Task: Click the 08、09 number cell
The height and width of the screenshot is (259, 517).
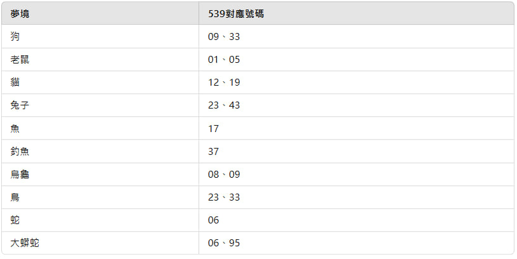Action: (x=224, y=174)
